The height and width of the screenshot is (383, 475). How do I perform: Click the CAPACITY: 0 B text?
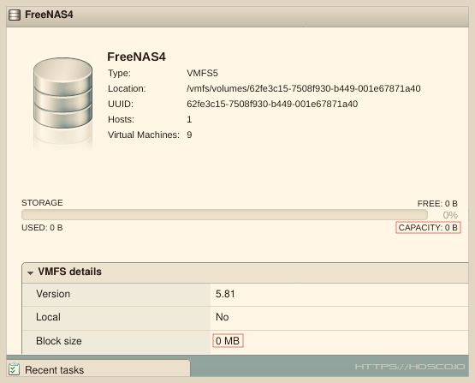coord(428,227)
